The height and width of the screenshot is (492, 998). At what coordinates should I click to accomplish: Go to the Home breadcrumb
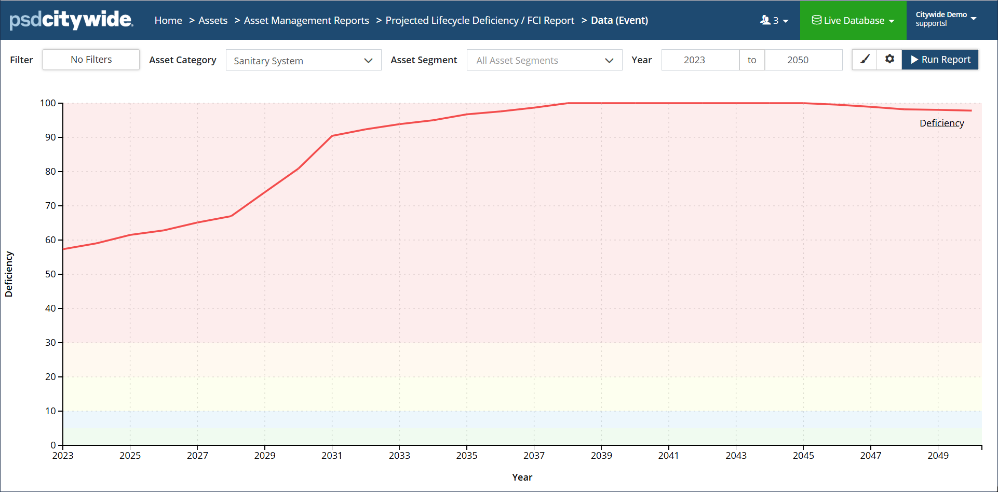168,20
